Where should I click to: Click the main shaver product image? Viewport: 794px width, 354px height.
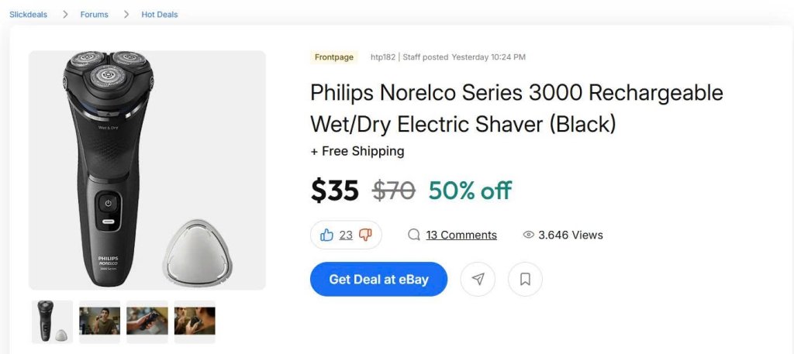coord(147,170)
